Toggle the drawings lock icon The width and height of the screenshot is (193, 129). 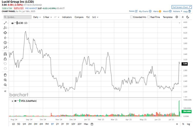coord(5,59)
